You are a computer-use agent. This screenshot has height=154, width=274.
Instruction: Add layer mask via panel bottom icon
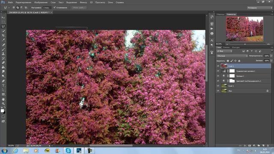[x=250, y=145]
